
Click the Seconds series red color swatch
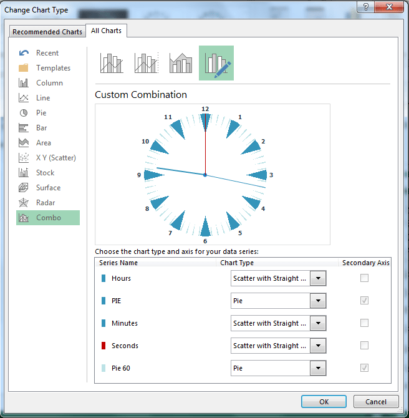pyautogui.click(x=103, y=346)
